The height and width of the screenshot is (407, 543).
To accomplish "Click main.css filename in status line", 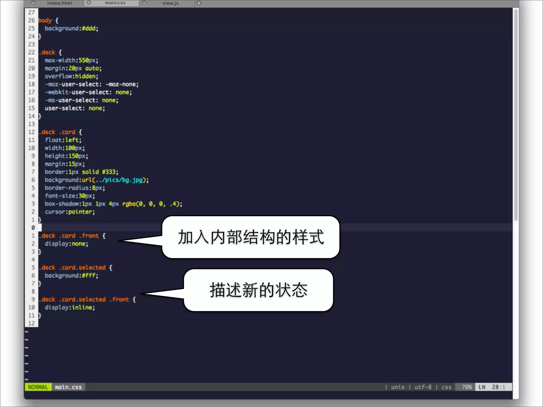I will point(68,387).
